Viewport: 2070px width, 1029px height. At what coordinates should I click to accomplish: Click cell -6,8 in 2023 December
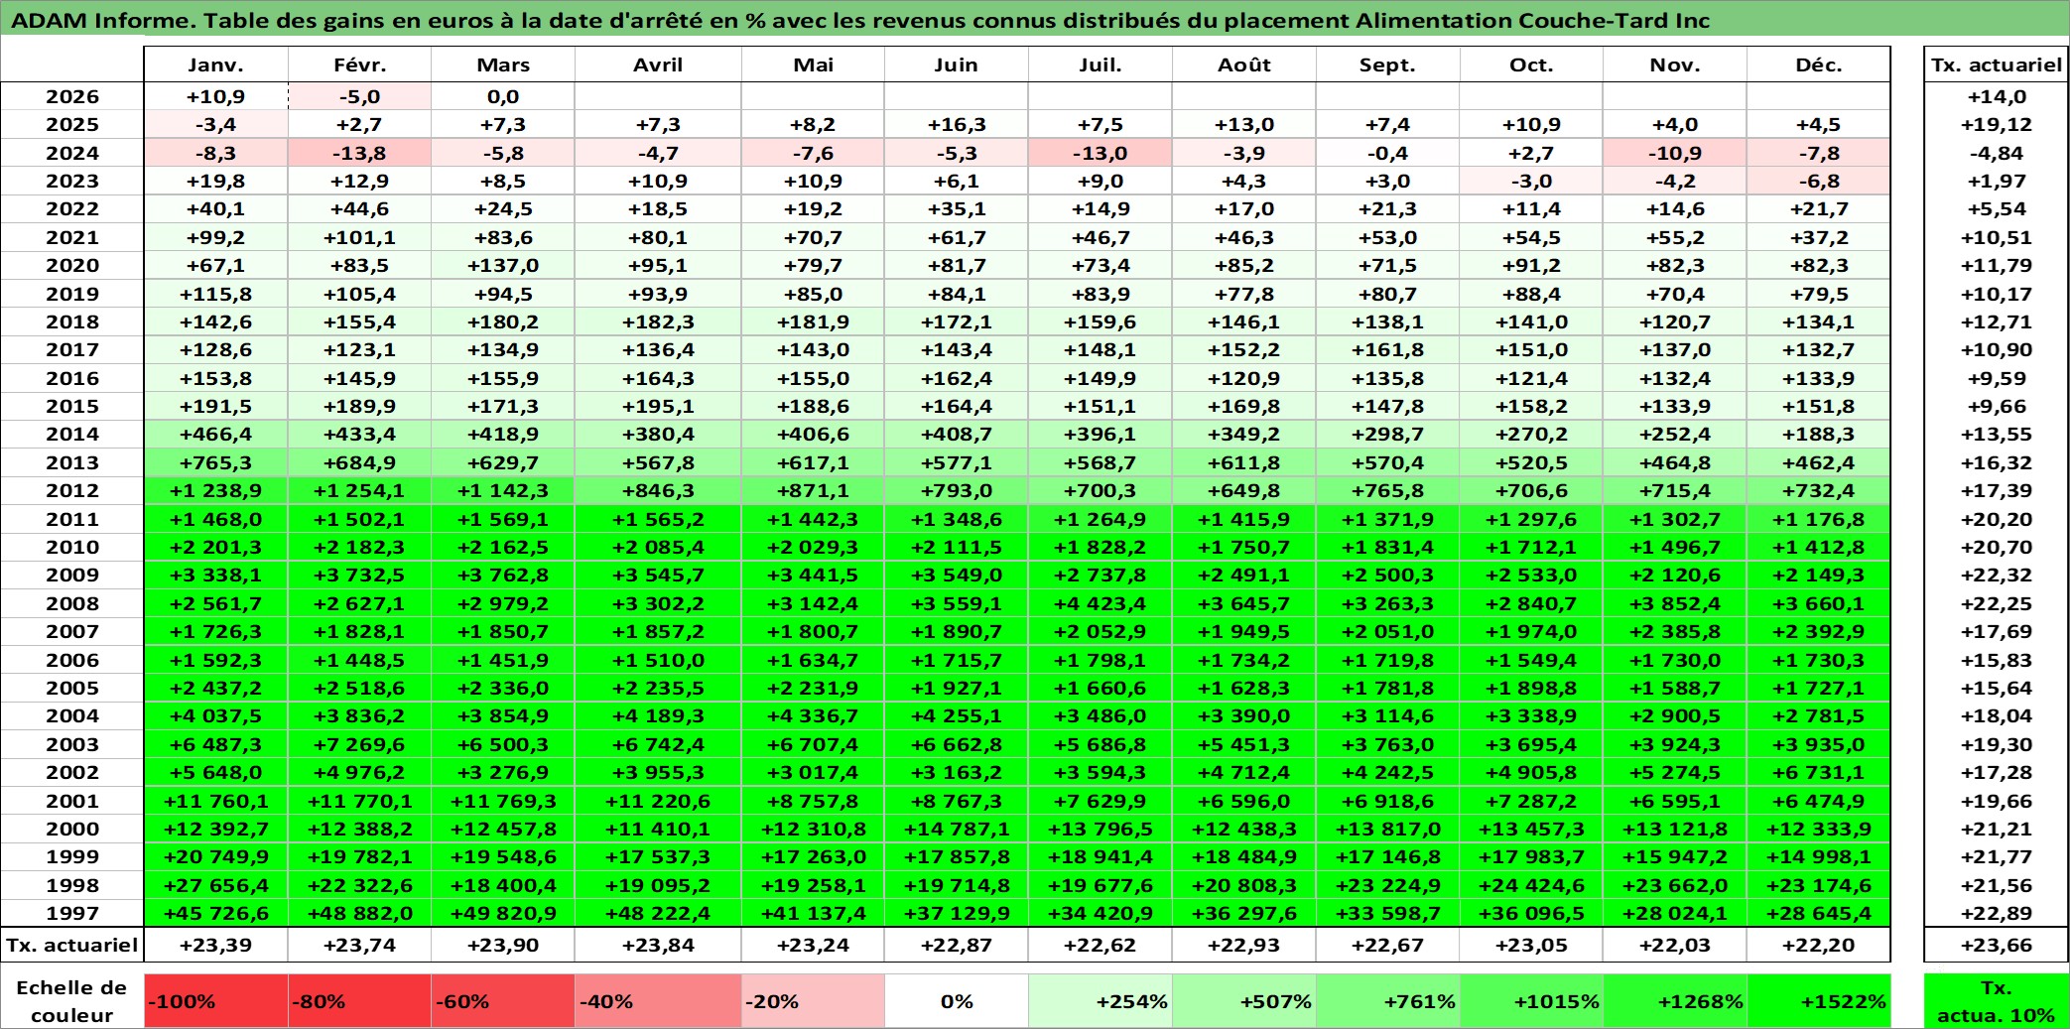(1819, 181)
